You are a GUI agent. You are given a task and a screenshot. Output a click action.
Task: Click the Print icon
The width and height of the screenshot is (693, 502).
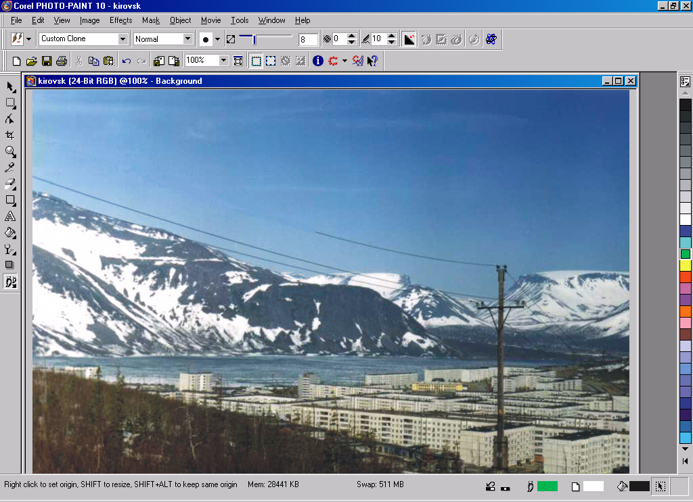(62, 61)
